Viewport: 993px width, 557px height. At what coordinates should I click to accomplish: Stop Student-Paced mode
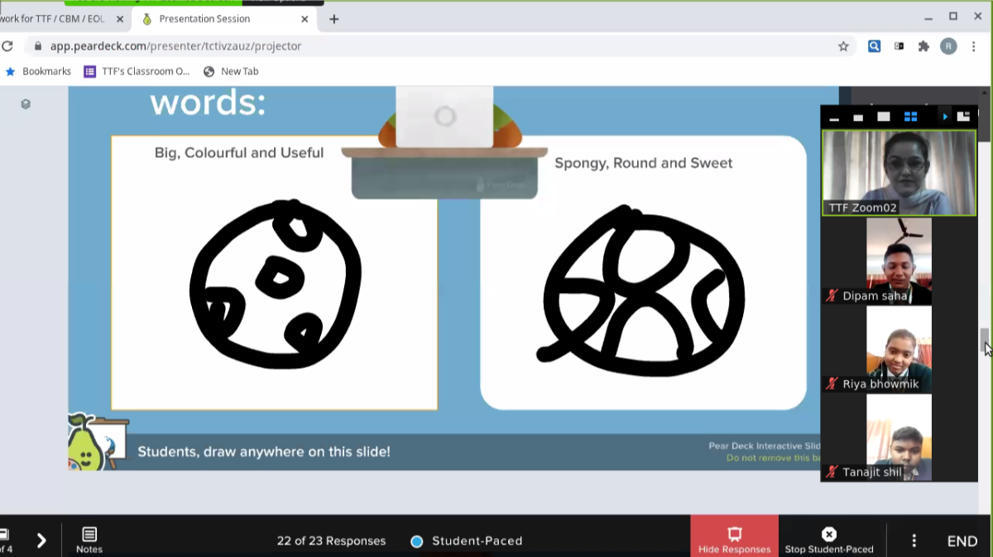(828, 540)
